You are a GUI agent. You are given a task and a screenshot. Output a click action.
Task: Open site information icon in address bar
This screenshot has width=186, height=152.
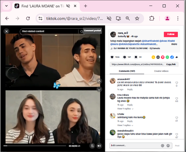tap(41, 19)
